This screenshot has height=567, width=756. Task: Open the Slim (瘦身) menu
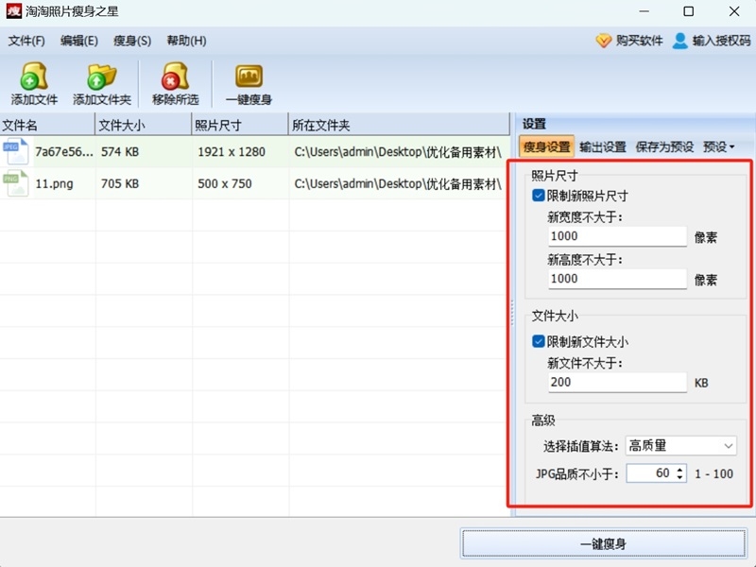[x=132, y=41]
